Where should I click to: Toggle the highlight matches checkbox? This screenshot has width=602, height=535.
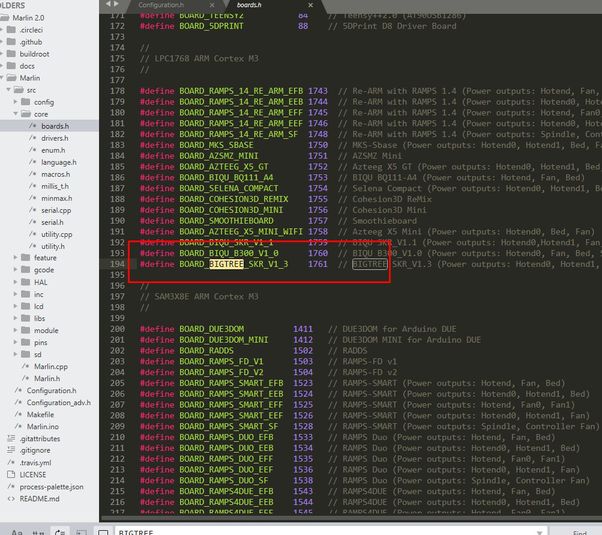coord(103,531)
